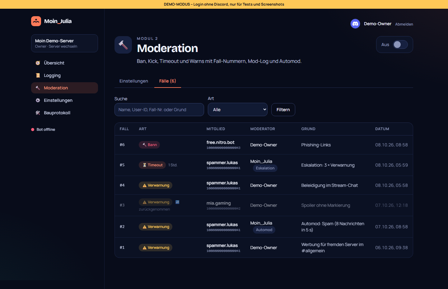
Task: Go to Logging in the sidebar
Action: 64,75
